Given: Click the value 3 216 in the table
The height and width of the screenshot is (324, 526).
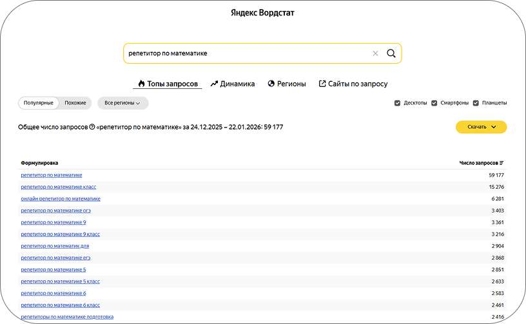Looking at the screenshot, I should (x=498, y=234).
